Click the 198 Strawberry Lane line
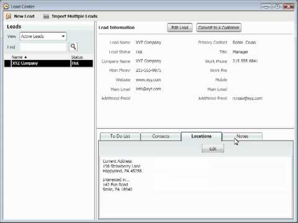298x223 pixels. (x=122, y=166)
